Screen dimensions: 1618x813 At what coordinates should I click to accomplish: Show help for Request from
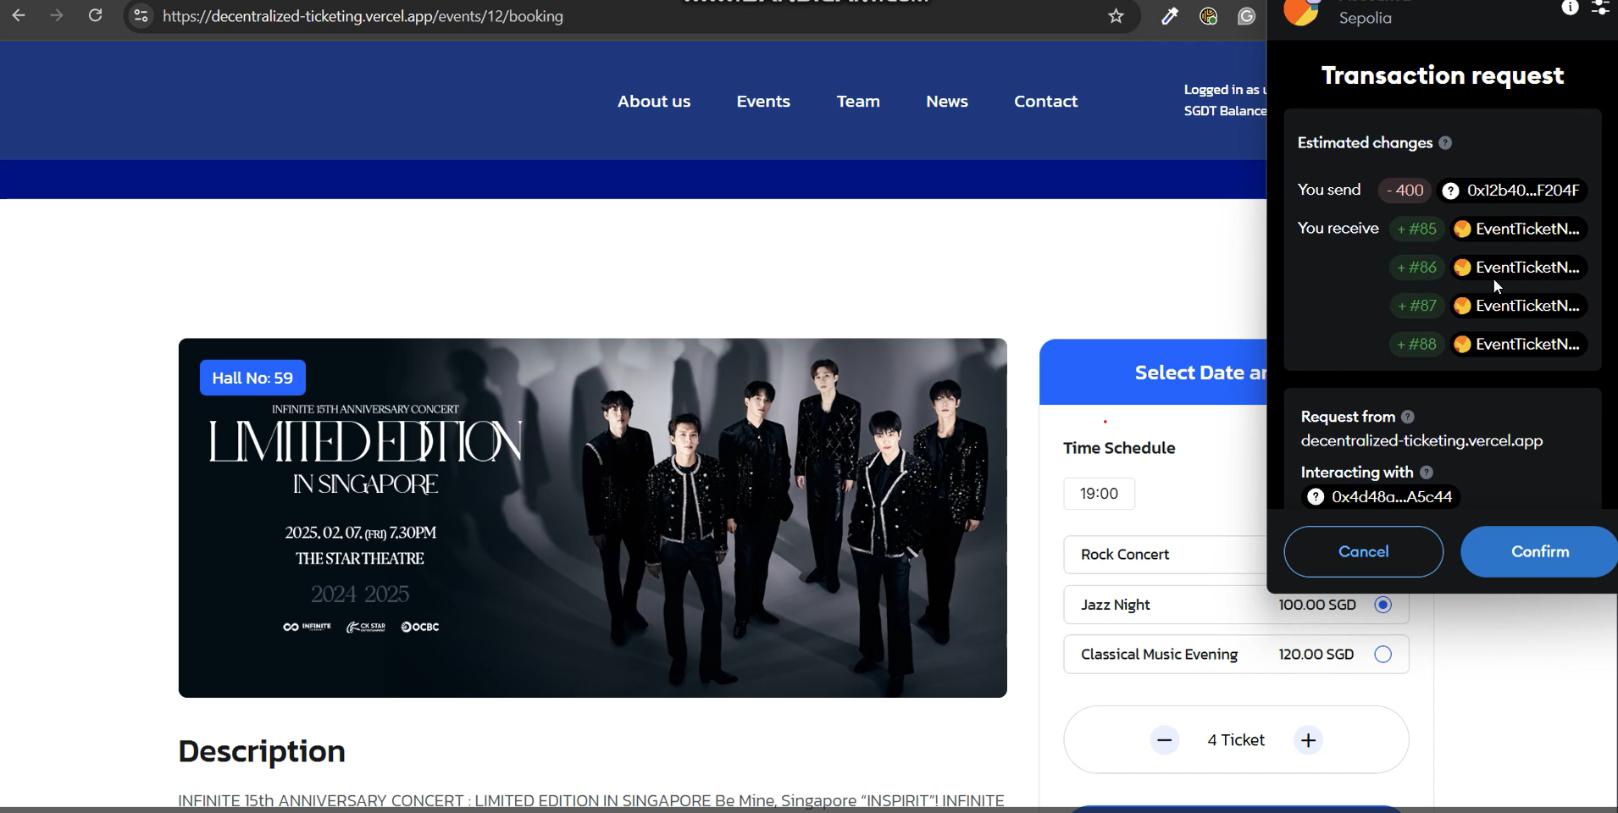click(x=1408, y=417)
